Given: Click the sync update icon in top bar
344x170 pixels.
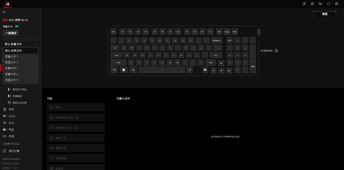Looking at the screenshot, I should tap(320, 4).
